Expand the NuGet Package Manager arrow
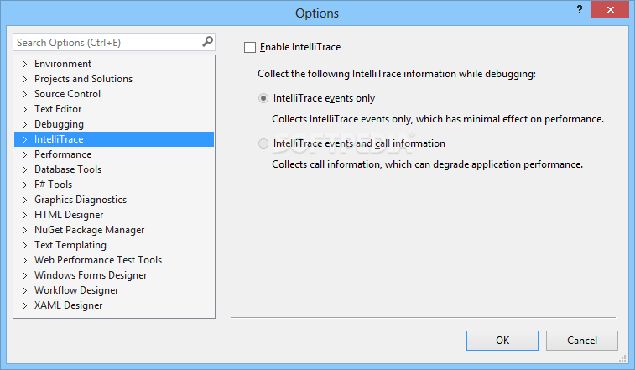 tap(25, 230)
